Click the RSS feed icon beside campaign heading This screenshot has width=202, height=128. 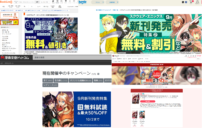[x=98, y=74]
